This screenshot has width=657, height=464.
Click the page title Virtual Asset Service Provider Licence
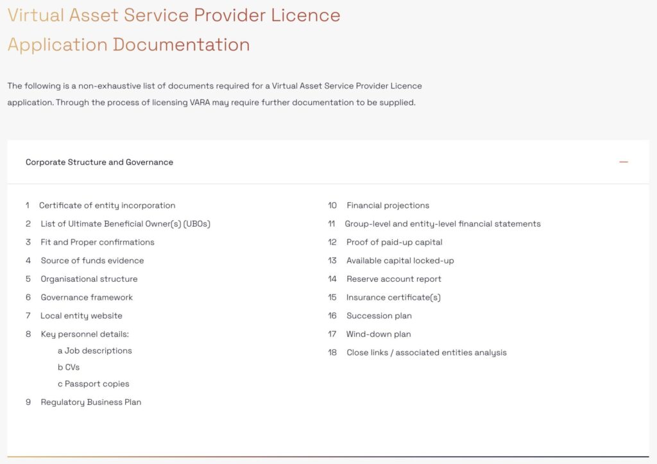click(174, 15)
